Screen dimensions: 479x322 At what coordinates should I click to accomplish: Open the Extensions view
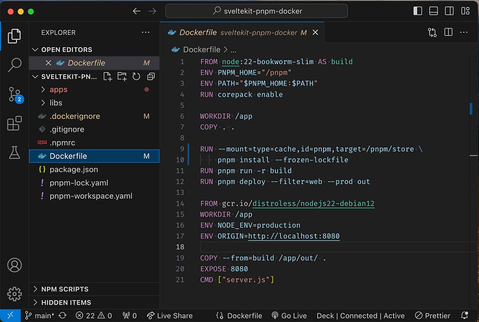click(14, 123)
